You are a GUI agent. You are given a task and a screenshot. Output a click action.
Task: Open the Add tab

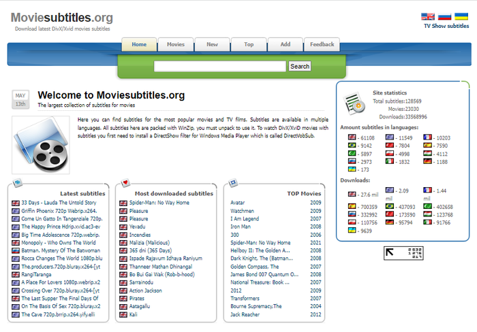[x=285, y=44]
